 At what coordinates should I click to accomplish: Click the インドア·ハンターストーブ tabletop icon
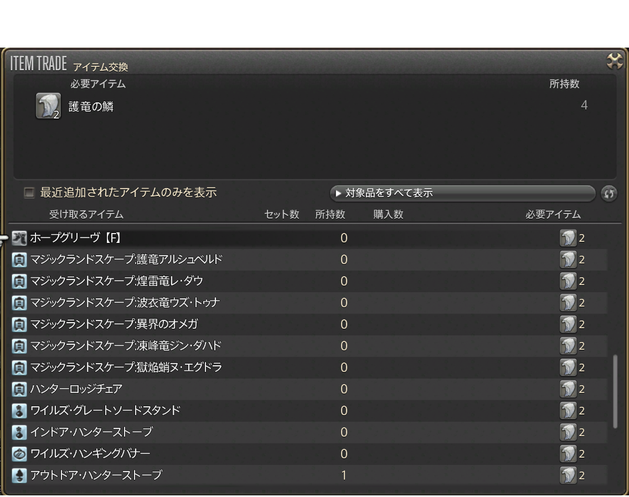pyautogui.click(x=19, y=432)
